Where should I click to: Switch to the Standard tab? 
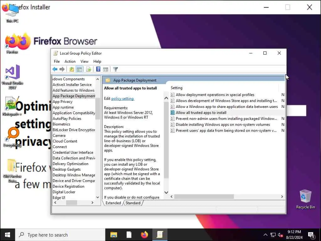click(133, 203)
